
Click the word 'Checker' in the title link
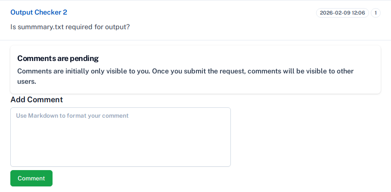tap(48, 12)
